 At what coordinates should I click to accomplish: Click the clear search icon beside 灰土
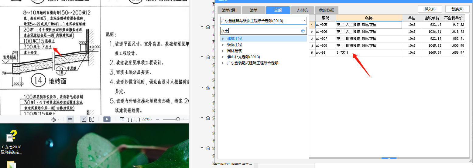pos(303,31)
